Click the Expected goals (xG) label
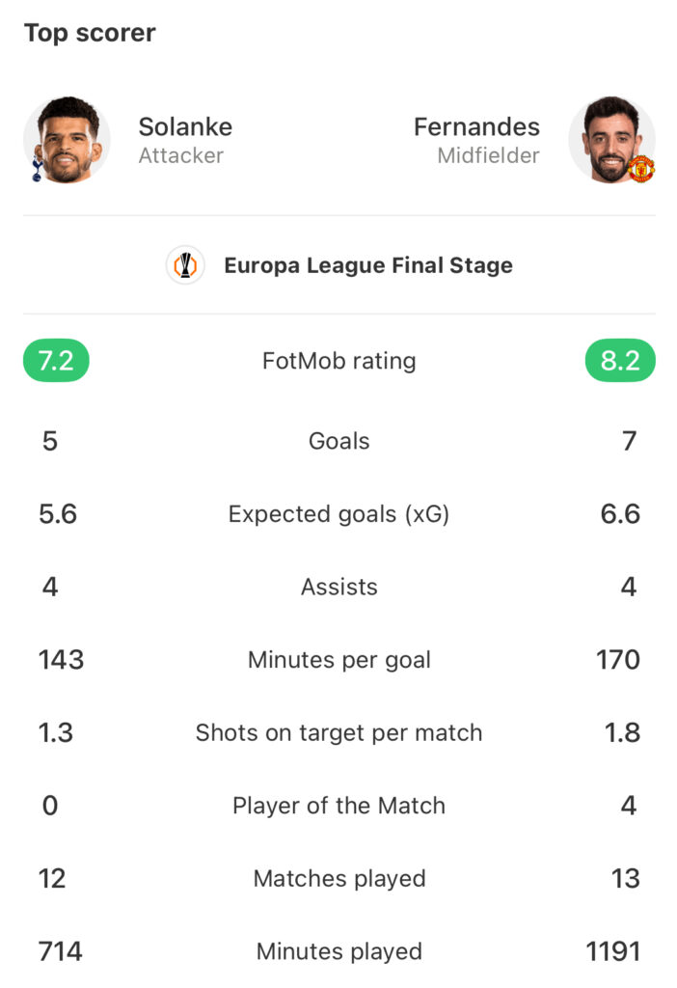Image resolution: width=677 pixels, height=988 pixels. coord(338,514)
